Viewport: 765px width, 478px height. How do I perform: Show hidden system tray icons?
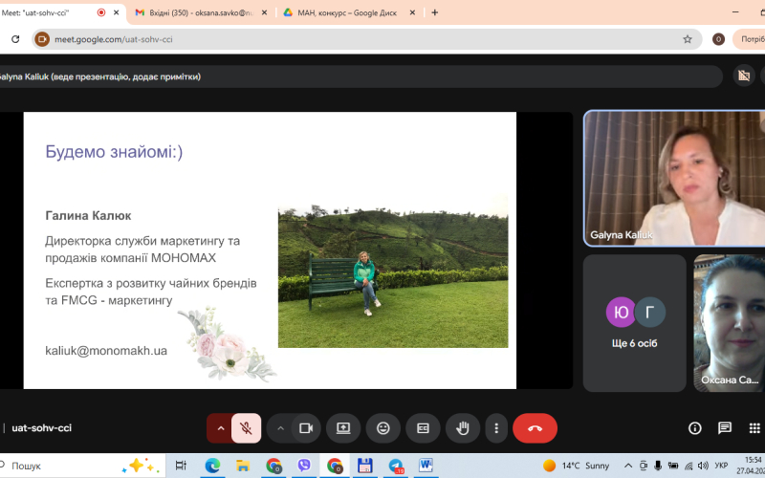(628, 466)
